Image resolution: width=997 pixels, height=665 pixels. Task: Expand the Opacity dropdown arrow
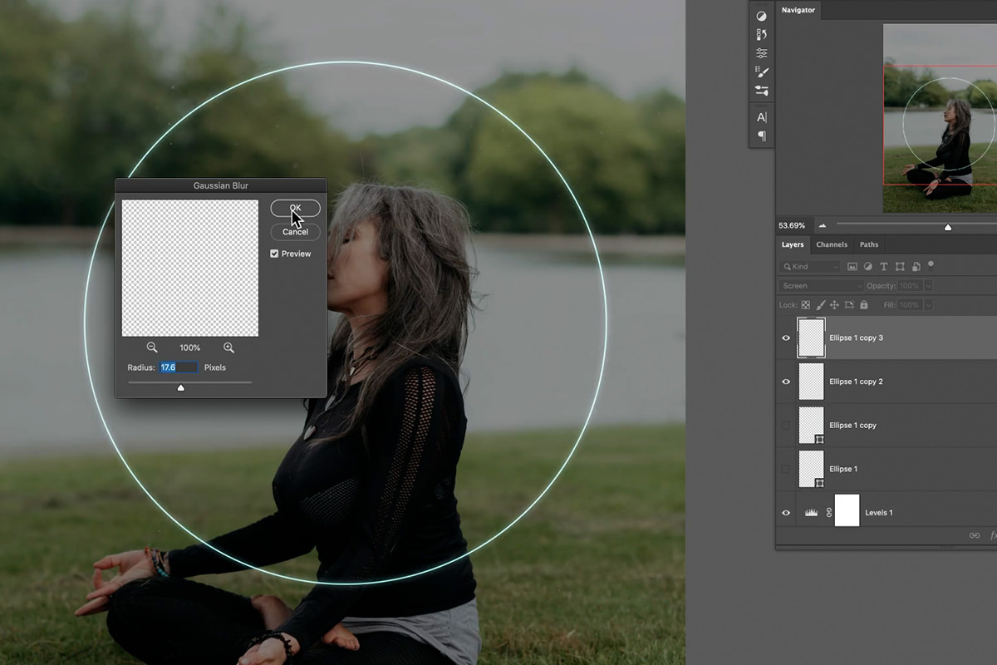click(x=927, y=286)
